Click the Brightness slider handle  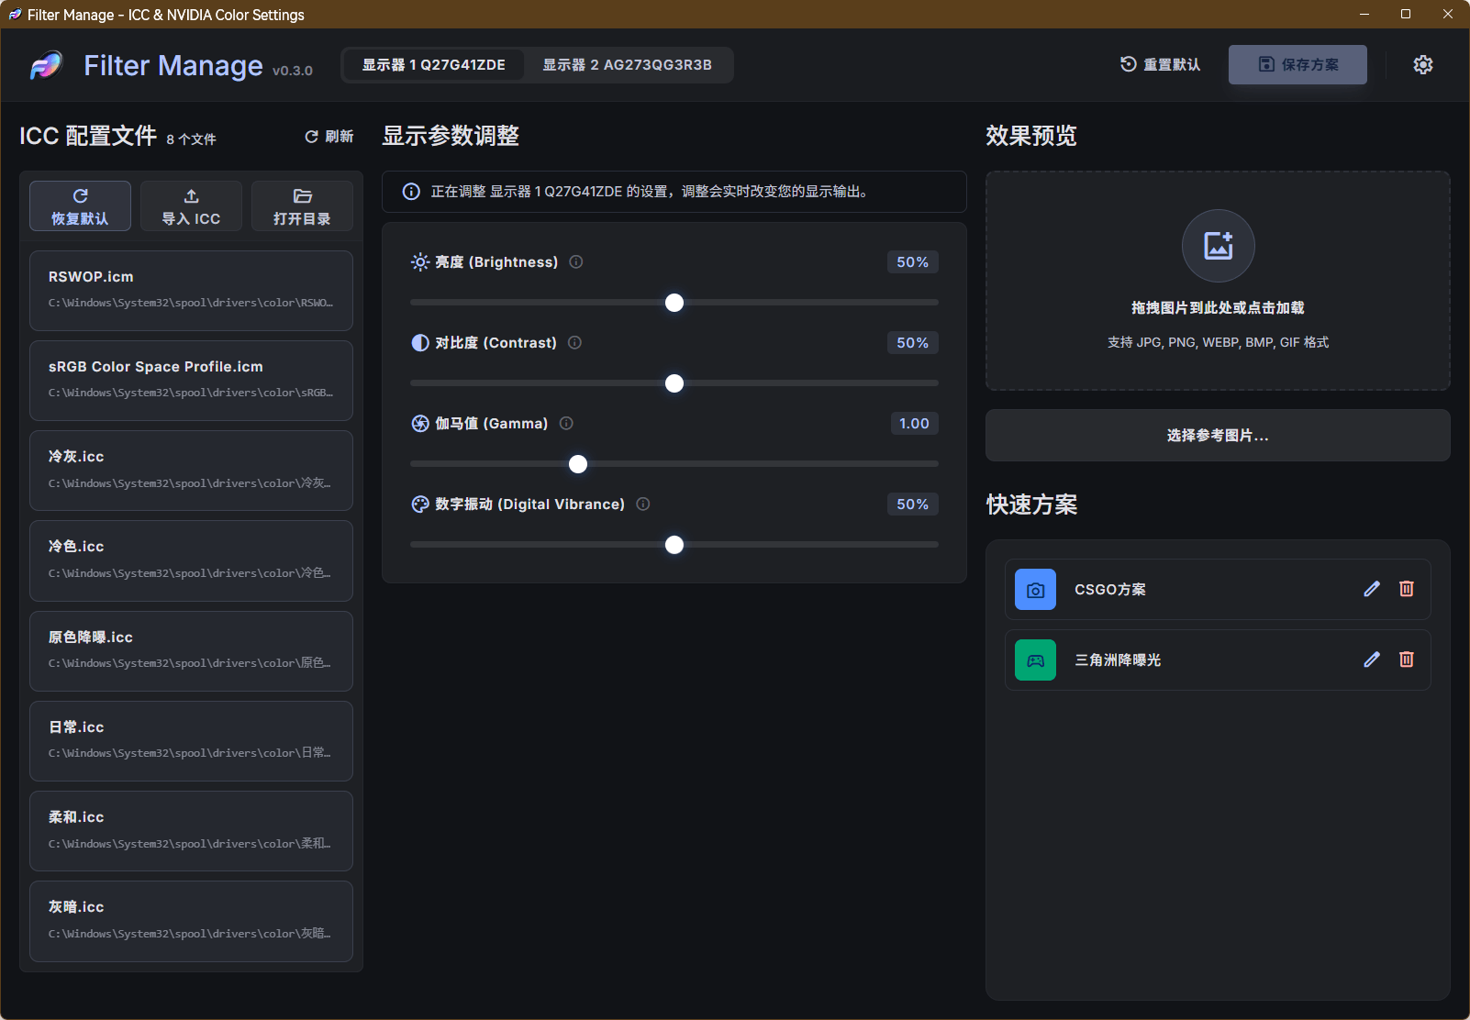(674, 303)
